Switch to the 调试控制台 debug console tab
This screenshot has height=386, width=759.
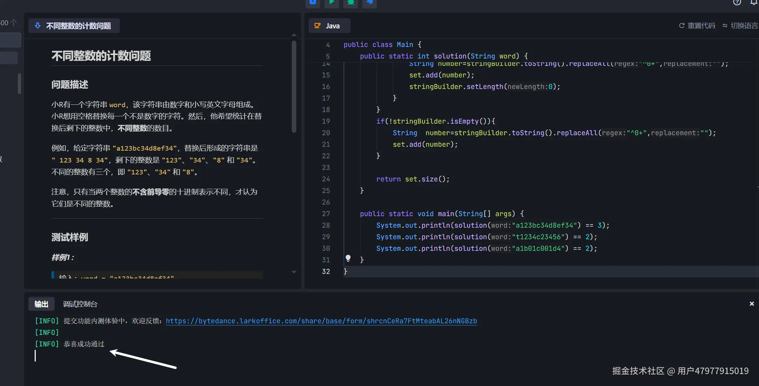pos(80,304)
